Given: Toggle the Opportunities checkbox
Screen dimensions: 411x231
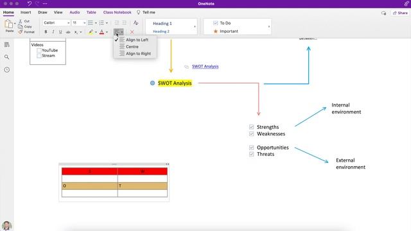Looking at the screenshot, I should [251, 148].
